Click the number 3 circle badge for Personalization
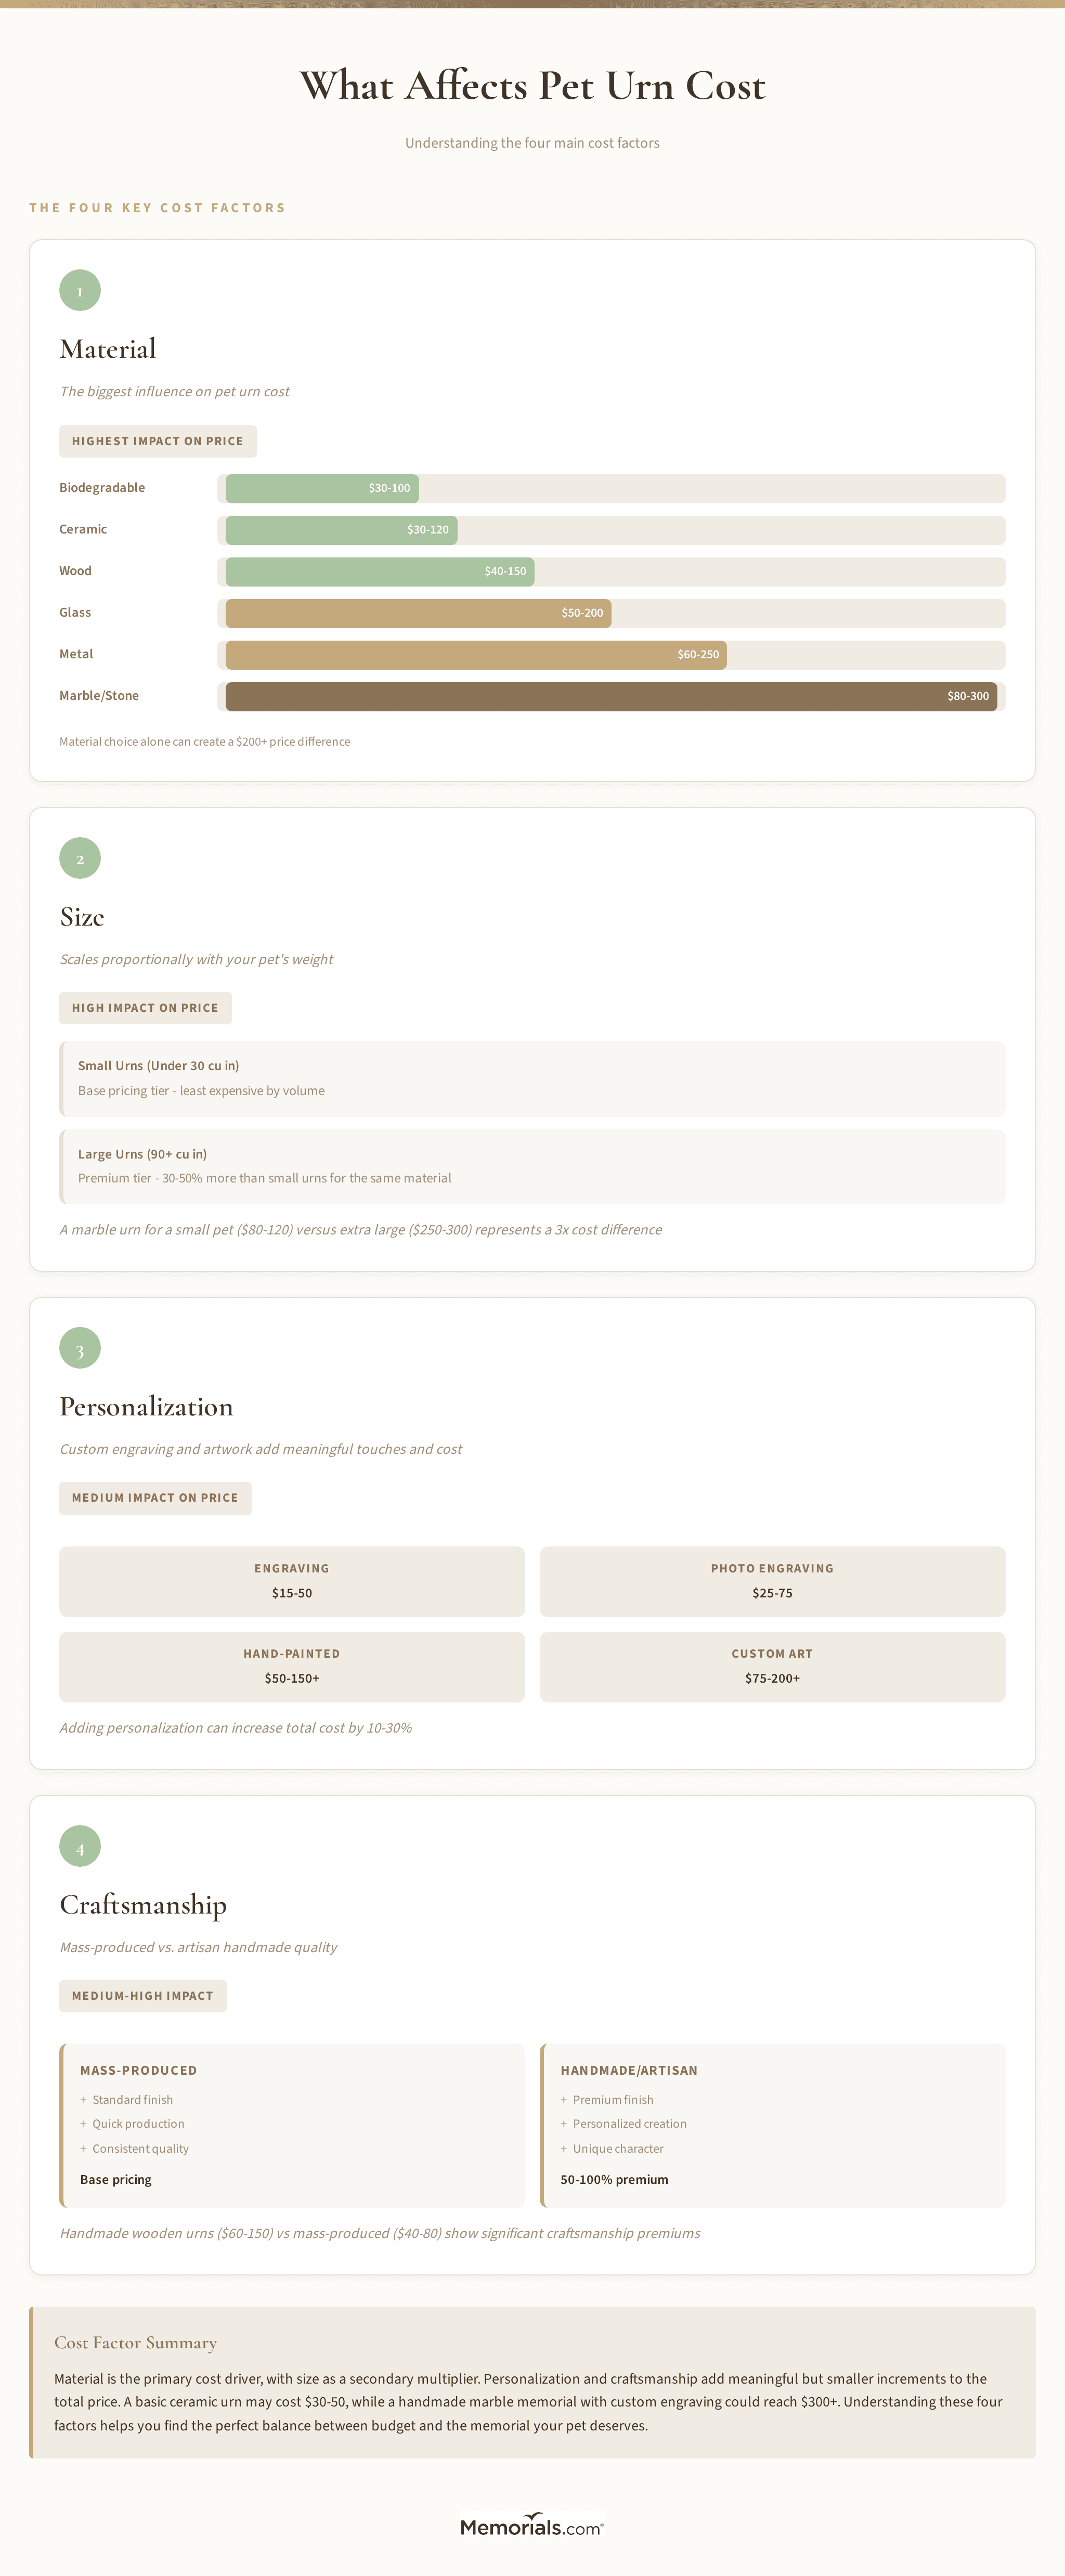 coord(80,1349)
